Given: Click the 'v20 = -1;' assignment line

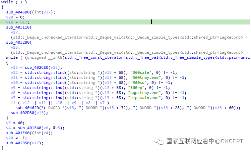Looking at the screenshot, I should click(16, 138).
